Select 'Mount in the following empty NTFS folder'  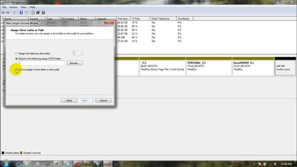tap(17, 59)
